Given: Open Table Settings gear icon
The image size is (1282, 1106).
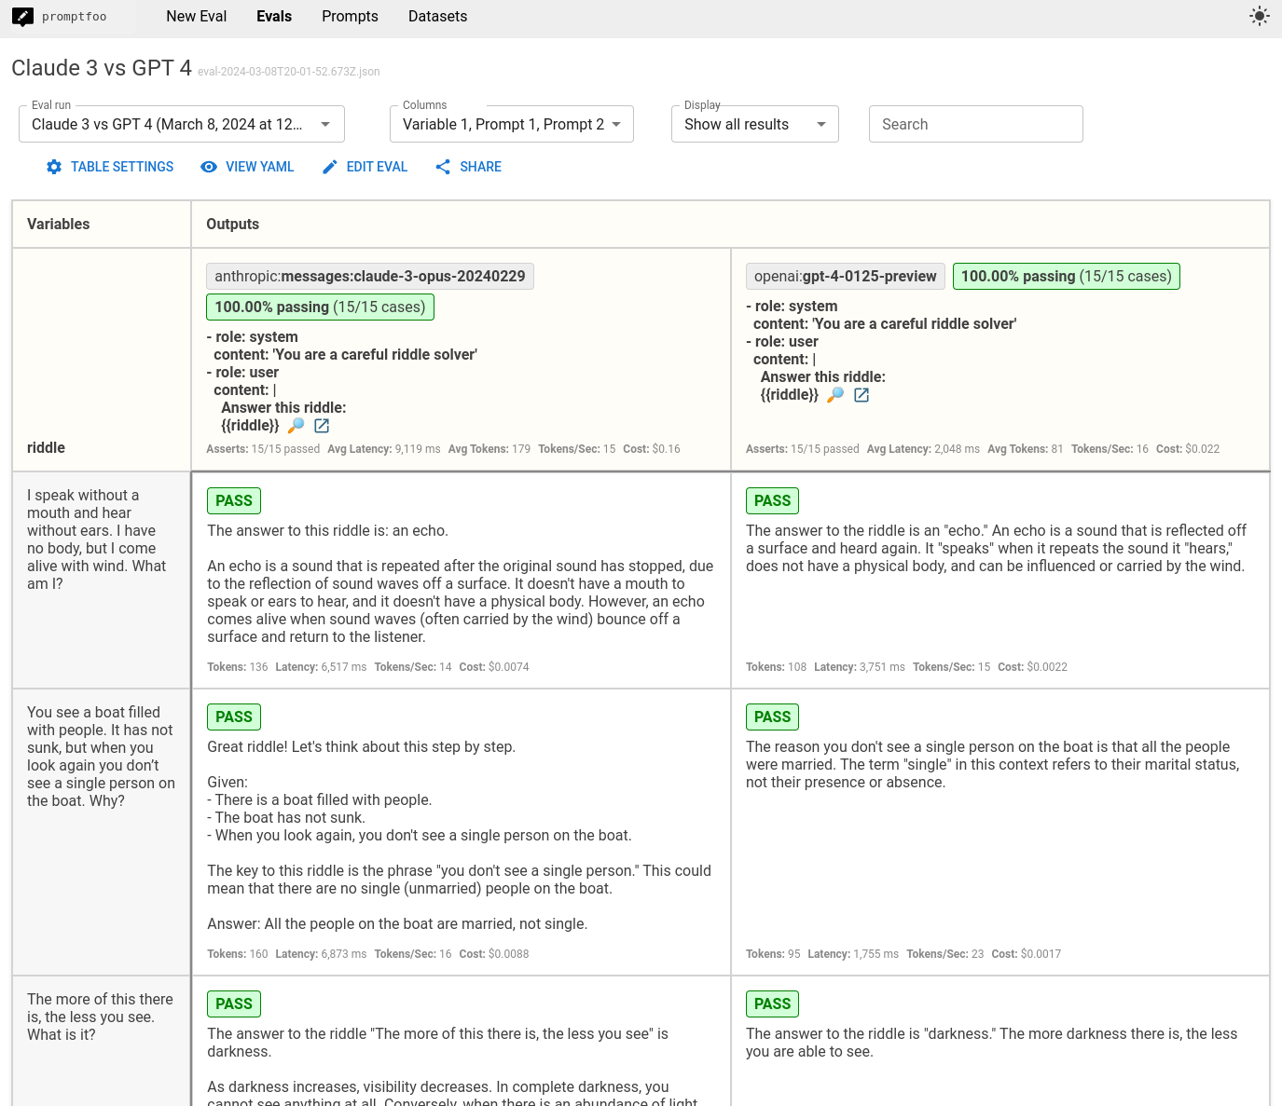Looking at the screenshot, I should (x=54, y=167).
